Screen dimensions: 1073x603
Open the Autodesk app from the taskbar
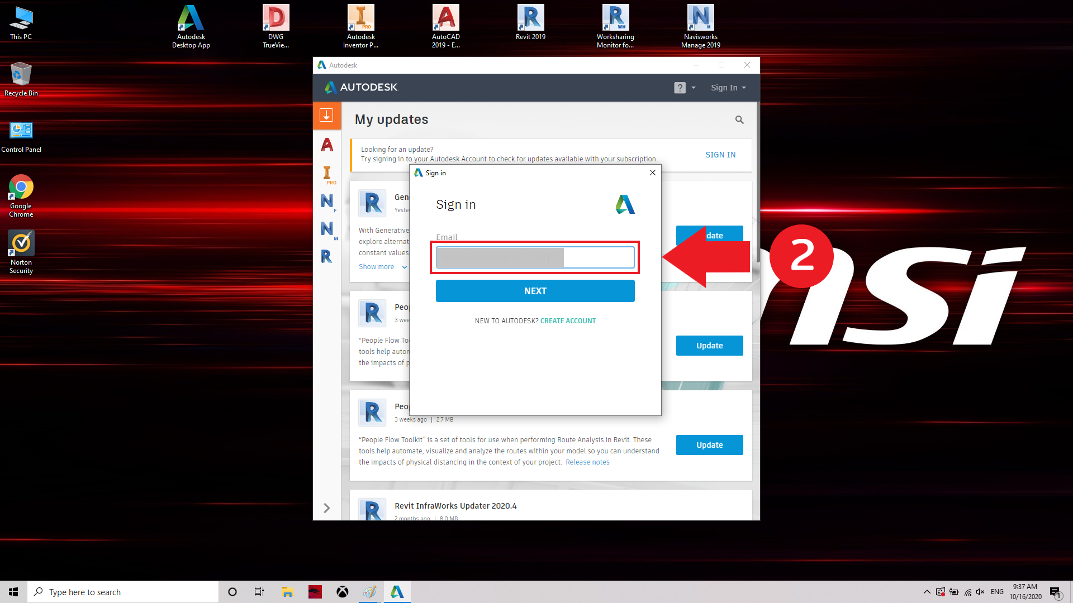tap(397, 591)
